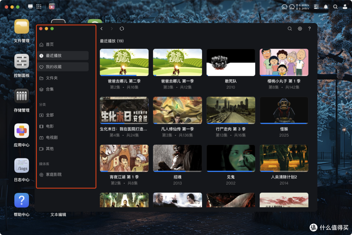The image size is (352, 235).
Task: Refresh the recently played list
Action: click(x=122, y=29)
